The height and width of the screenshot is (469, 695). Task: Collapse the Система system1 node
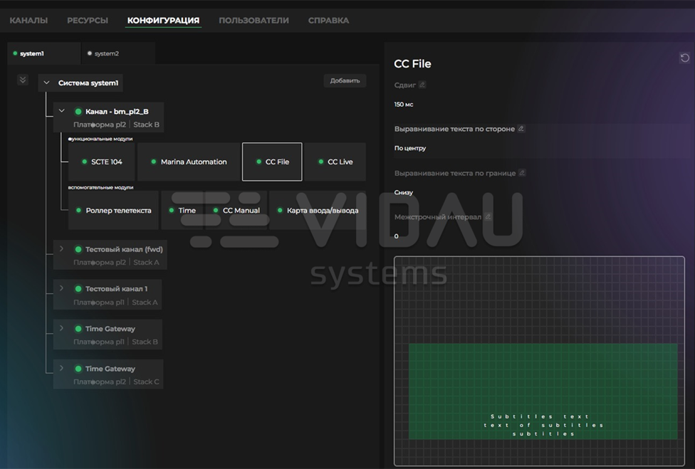click(46, 83)
